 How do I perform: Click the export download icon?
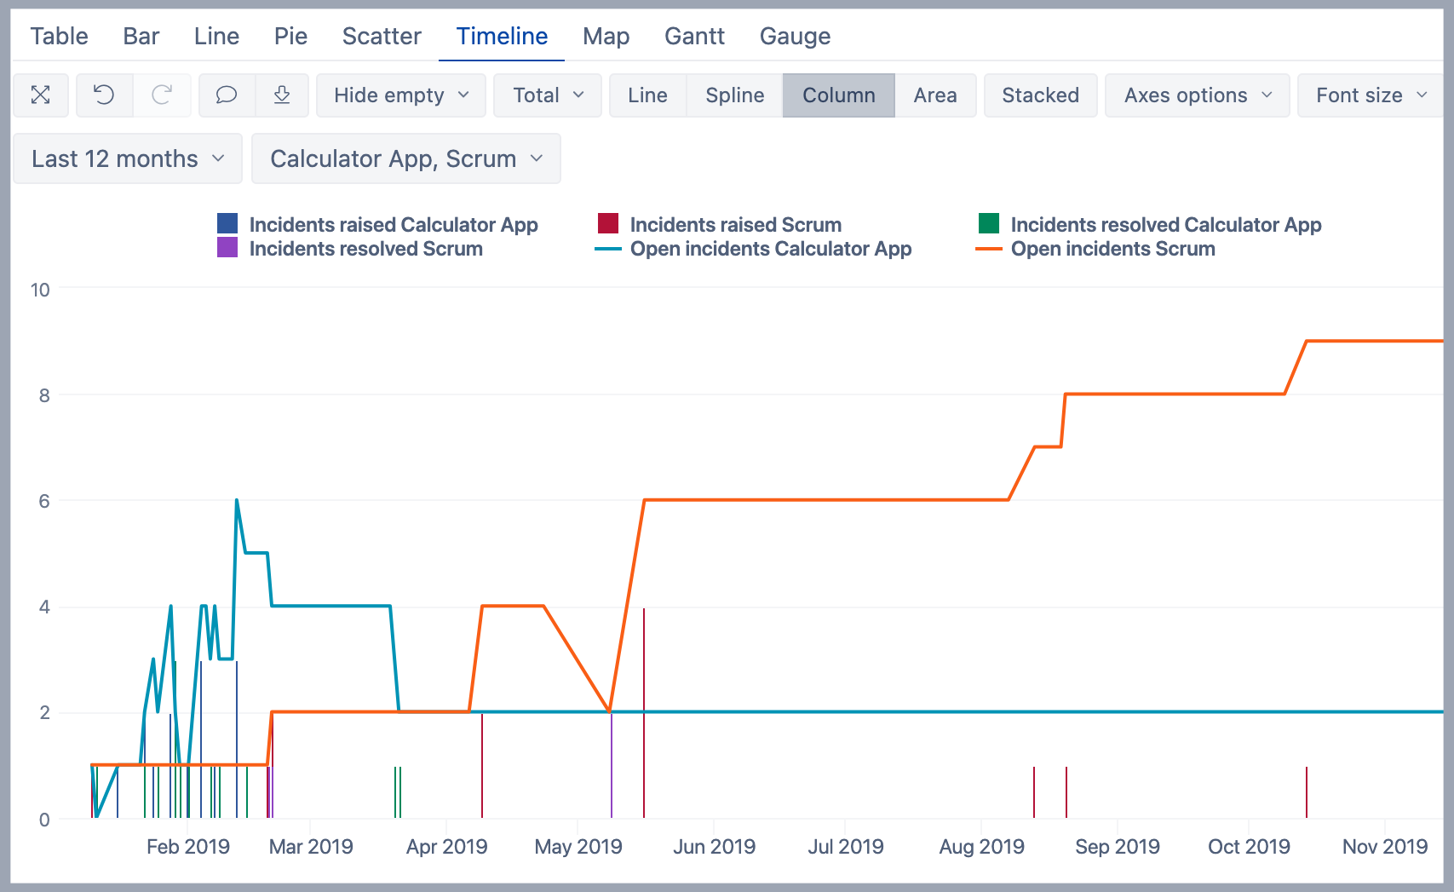[282, 95]
